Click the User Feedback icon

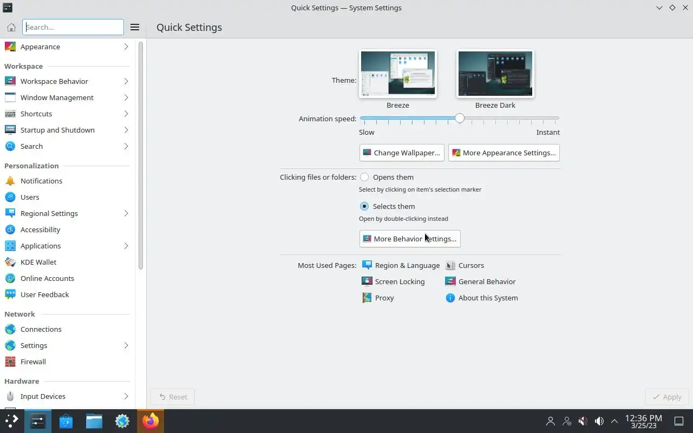[10, 294]
